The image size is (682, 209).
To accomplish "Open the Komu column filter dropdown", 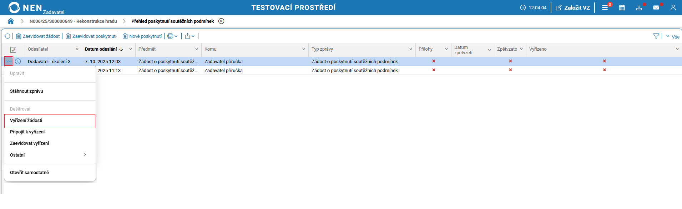I will click(304, 49).
